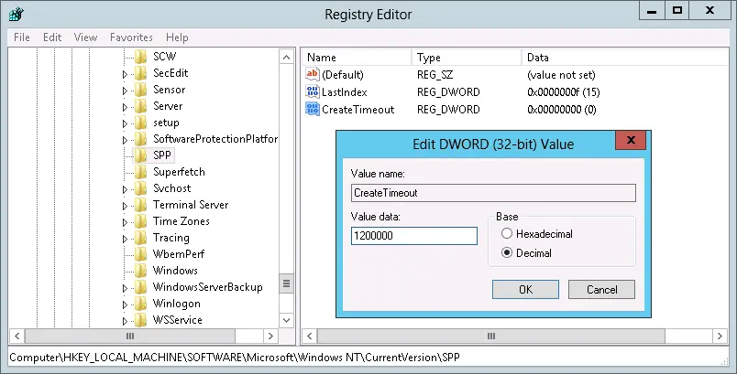Click the tree pane scroll down arrow
The image size is (737, 374).
click(x=286, y=320)
